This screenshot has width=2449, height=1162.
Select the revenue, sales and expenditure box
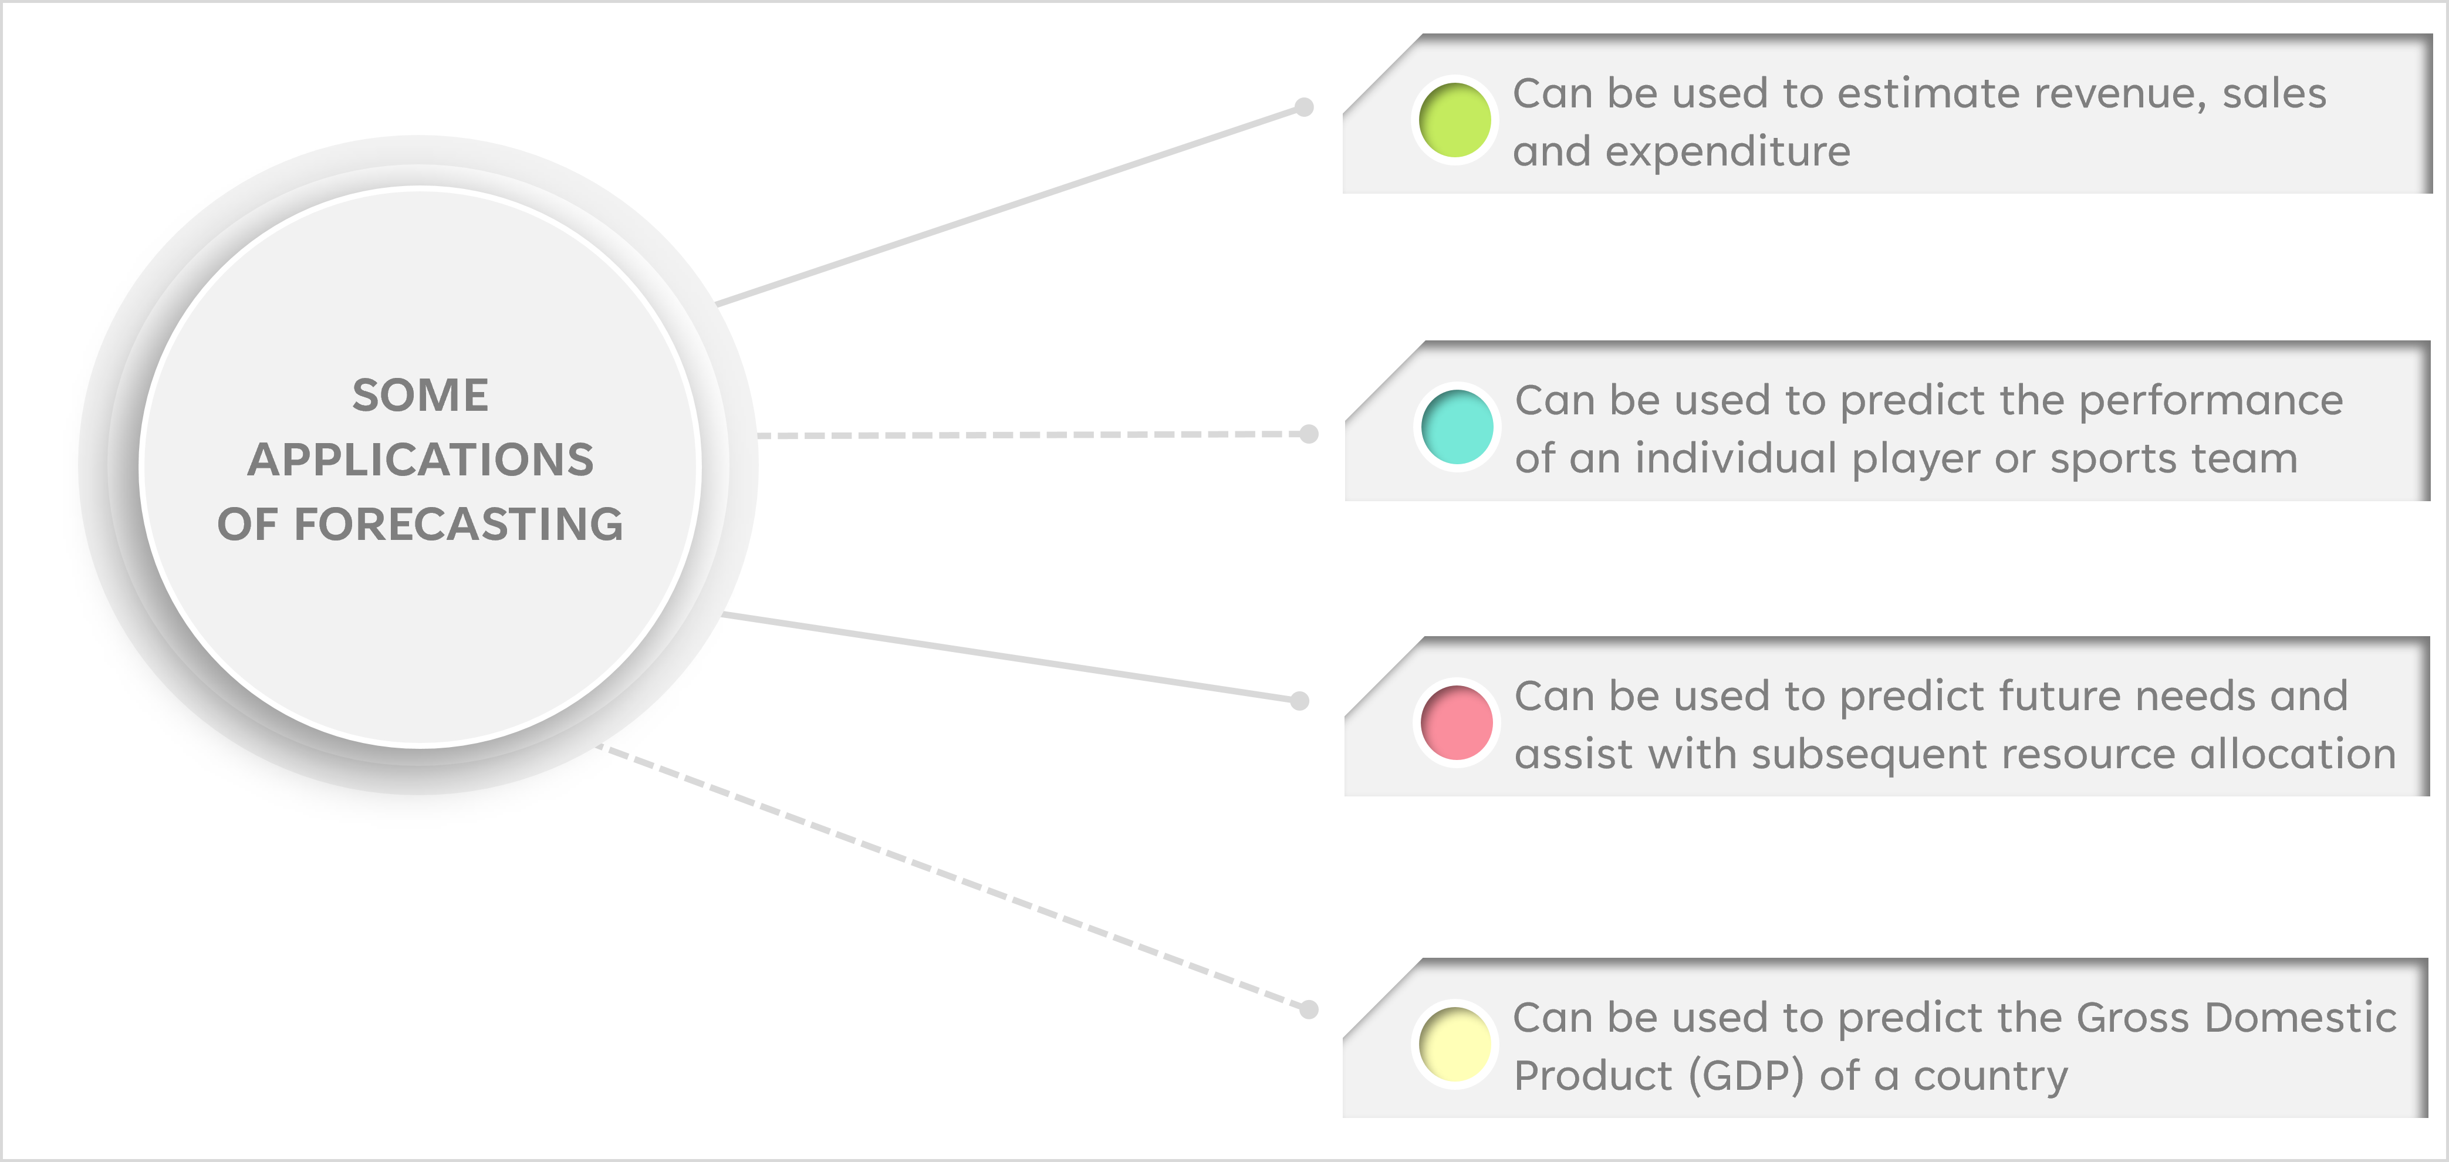tap(1887, 114)
